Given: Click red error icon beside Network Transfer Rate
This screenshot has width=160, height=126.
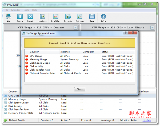Looking at the screenshot, I should [x=27, y=73].
